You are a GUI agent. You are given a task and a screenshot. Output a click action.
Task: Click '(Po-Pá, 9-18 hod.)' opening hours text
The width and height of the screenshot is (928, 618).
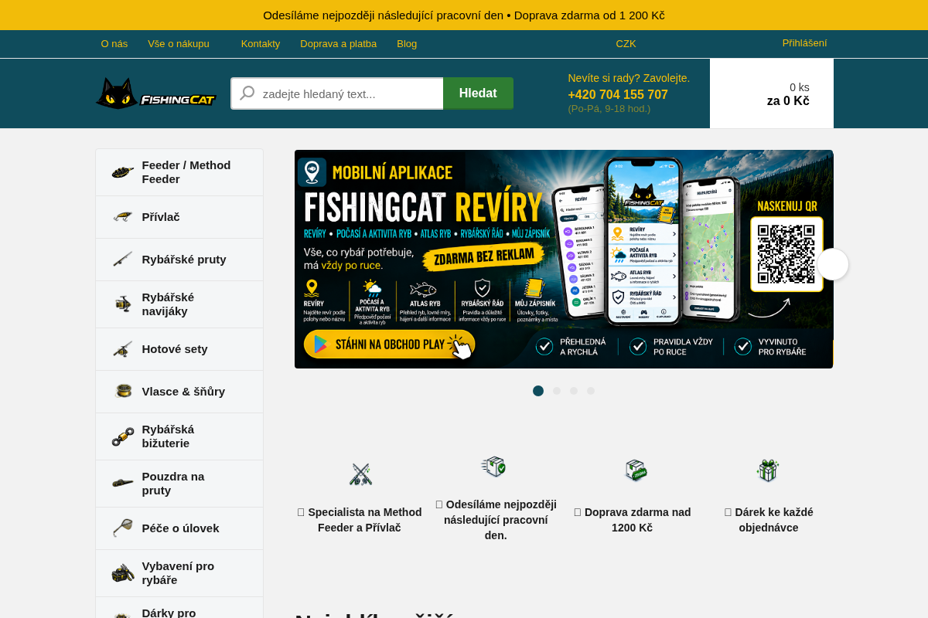click(x=609, y=109)
